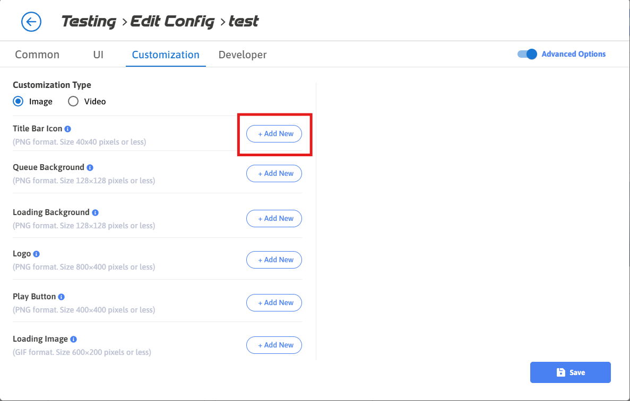Go to the Developer tab

point(243,55)
